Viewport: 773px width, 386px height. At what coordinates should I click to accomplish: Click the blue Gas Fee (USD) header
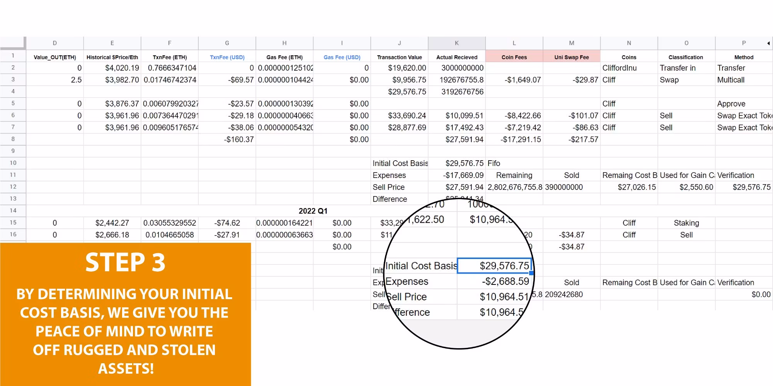[x=342, y=57]
